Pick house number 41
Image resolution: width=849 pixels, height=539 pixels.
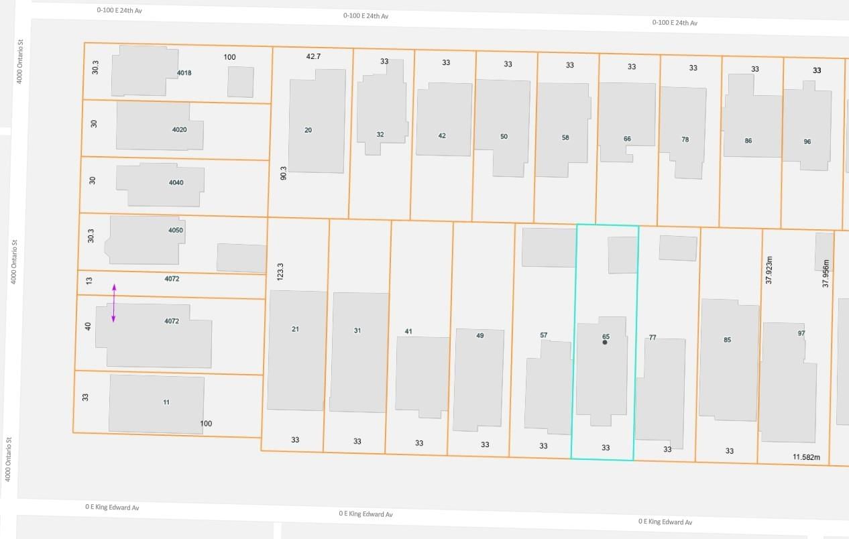[x=408, y=331]
